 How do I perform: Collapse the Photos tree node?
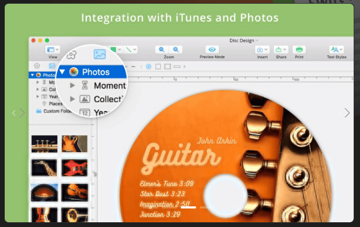pyautogui.click(x=32, y=75)
